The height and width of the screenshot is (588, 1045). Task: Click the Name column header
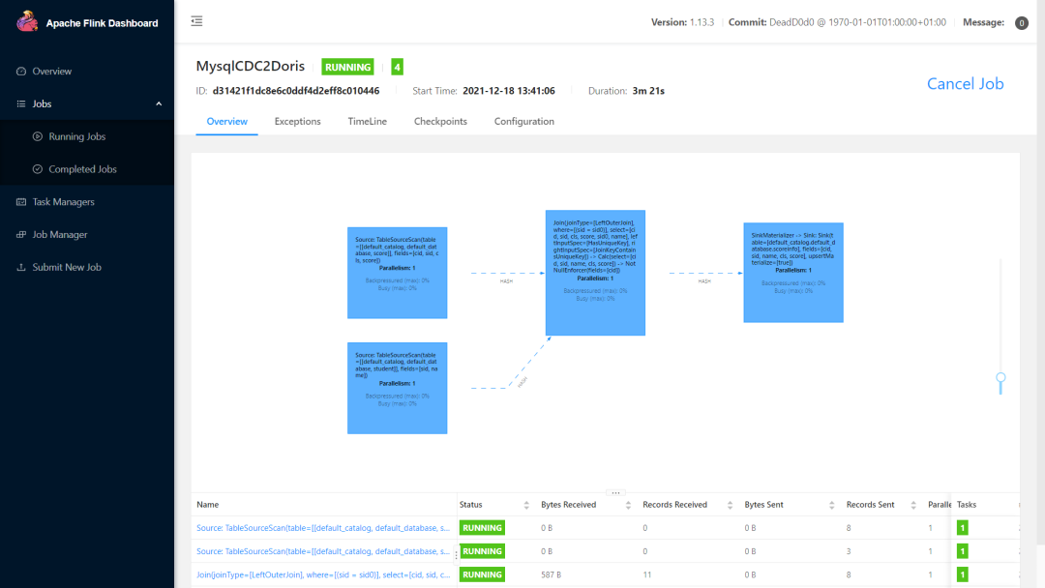pos(207,505)
